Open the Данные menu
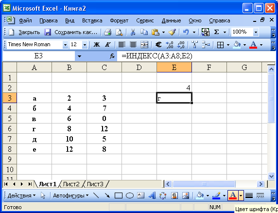 (x=171, y=20)
